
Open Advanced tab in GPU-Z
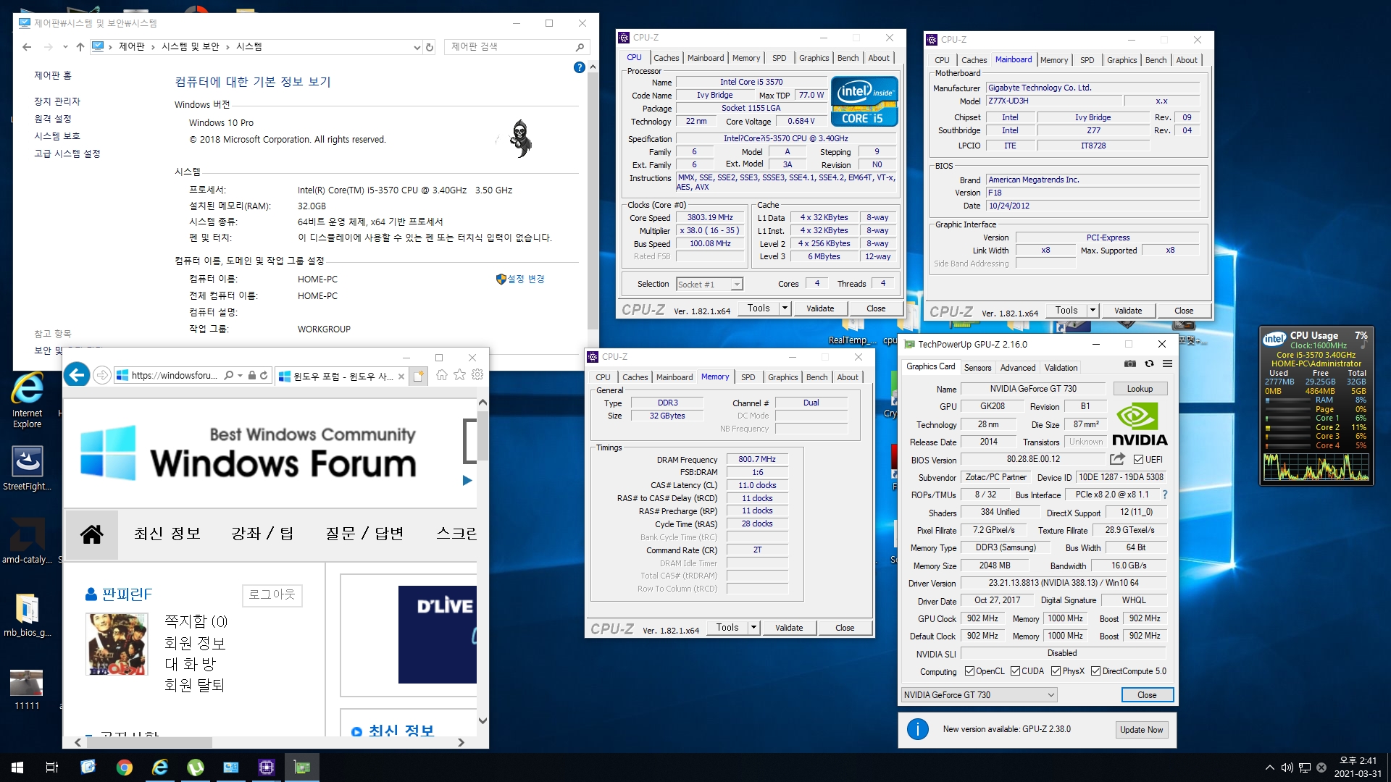(x=1018, y=368)
